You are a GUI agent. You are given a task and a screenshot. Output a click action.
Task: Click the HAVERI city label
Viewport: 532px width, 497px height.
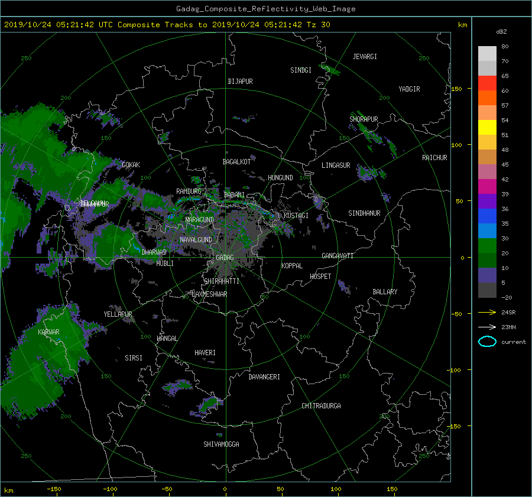[x=205, y=353]
